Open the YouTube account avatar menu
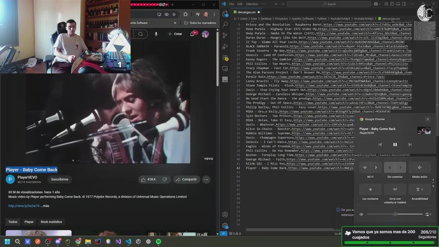The height and width of the screenshot is (247, 439). click(x=205, y=34)
